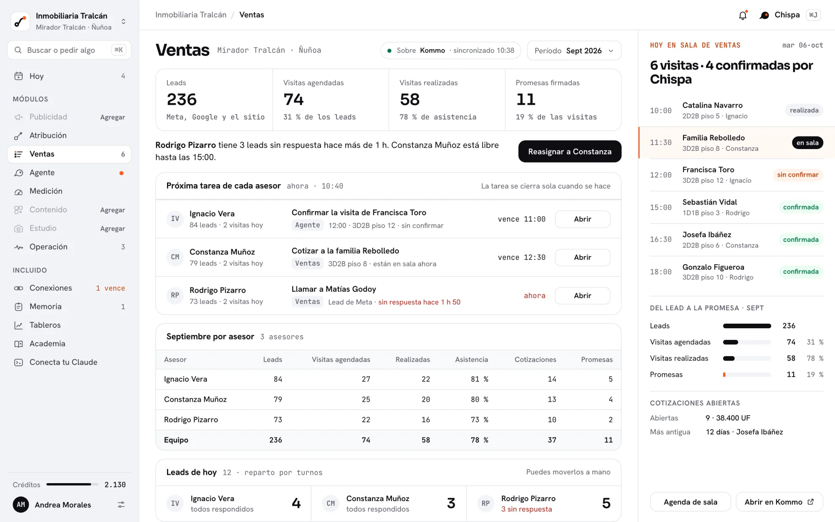Add the Publicidad module via Agregar

(x=113, y=117)
